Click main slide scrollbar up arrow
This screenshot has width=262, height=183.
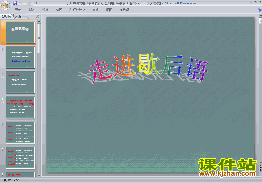[x=260, y=16]
